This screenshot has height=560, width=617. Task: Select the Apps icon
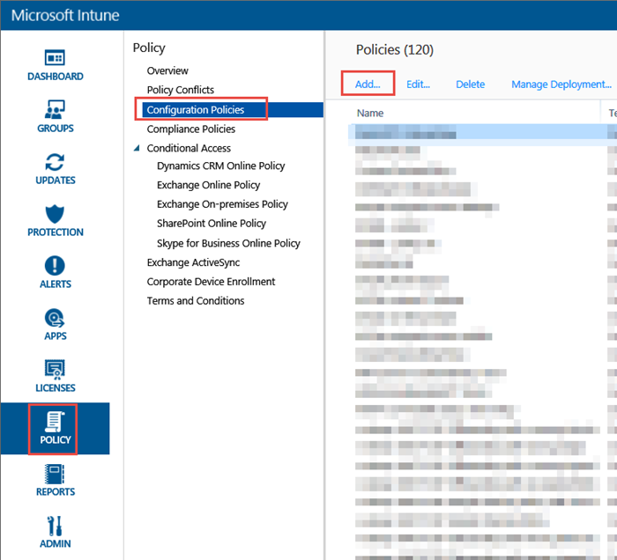click(x=55, y=318)
